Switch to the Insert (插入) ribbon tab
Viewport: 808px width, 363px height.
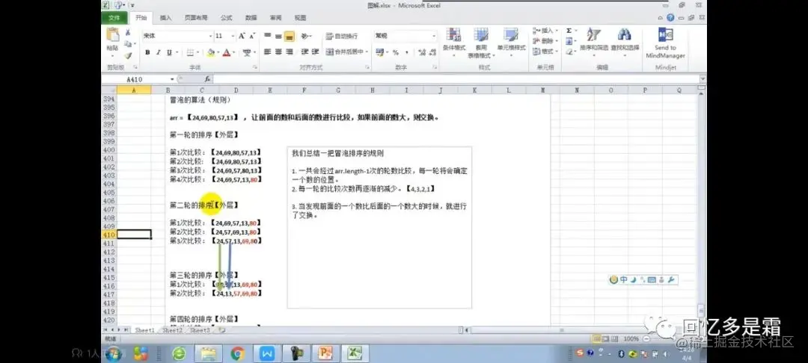point(165,17)
